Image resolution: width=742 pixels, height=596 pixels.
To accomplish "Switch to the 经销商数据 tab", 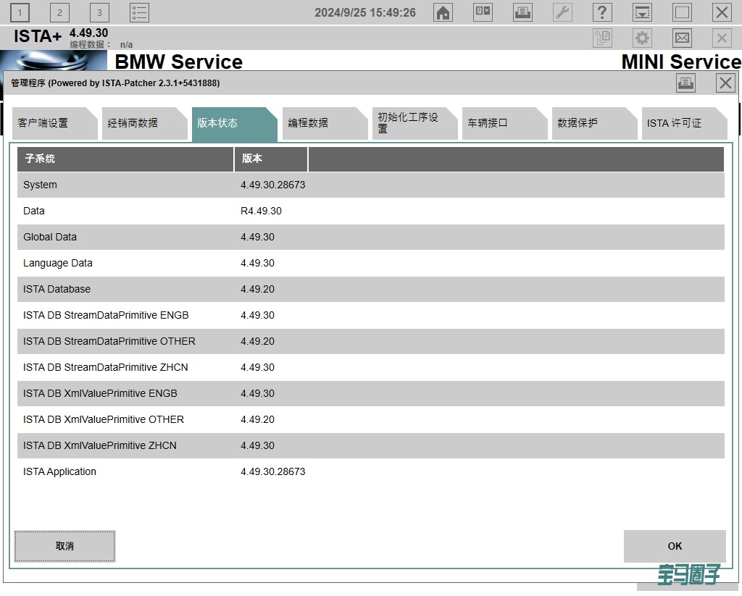I will (141, 123).
